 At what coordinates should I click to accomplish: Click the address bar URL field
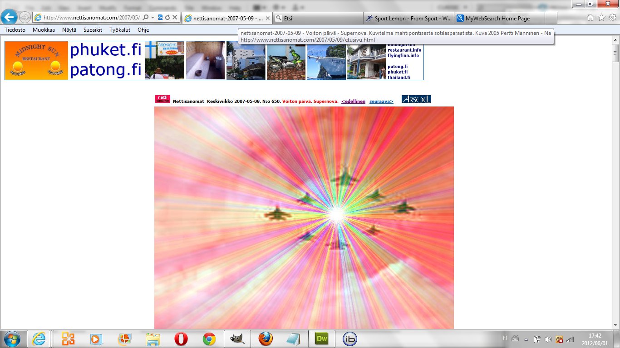(x=91, y=18)
